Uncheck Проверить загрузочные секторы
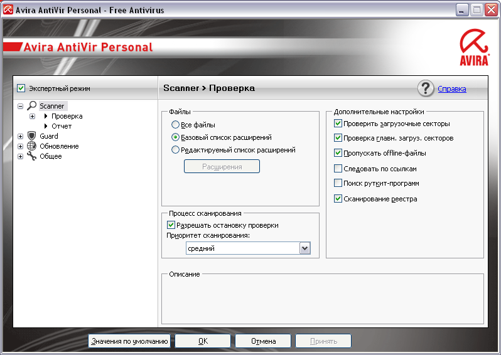This screenshot has height=355, width=501. [x=338, y=123]
